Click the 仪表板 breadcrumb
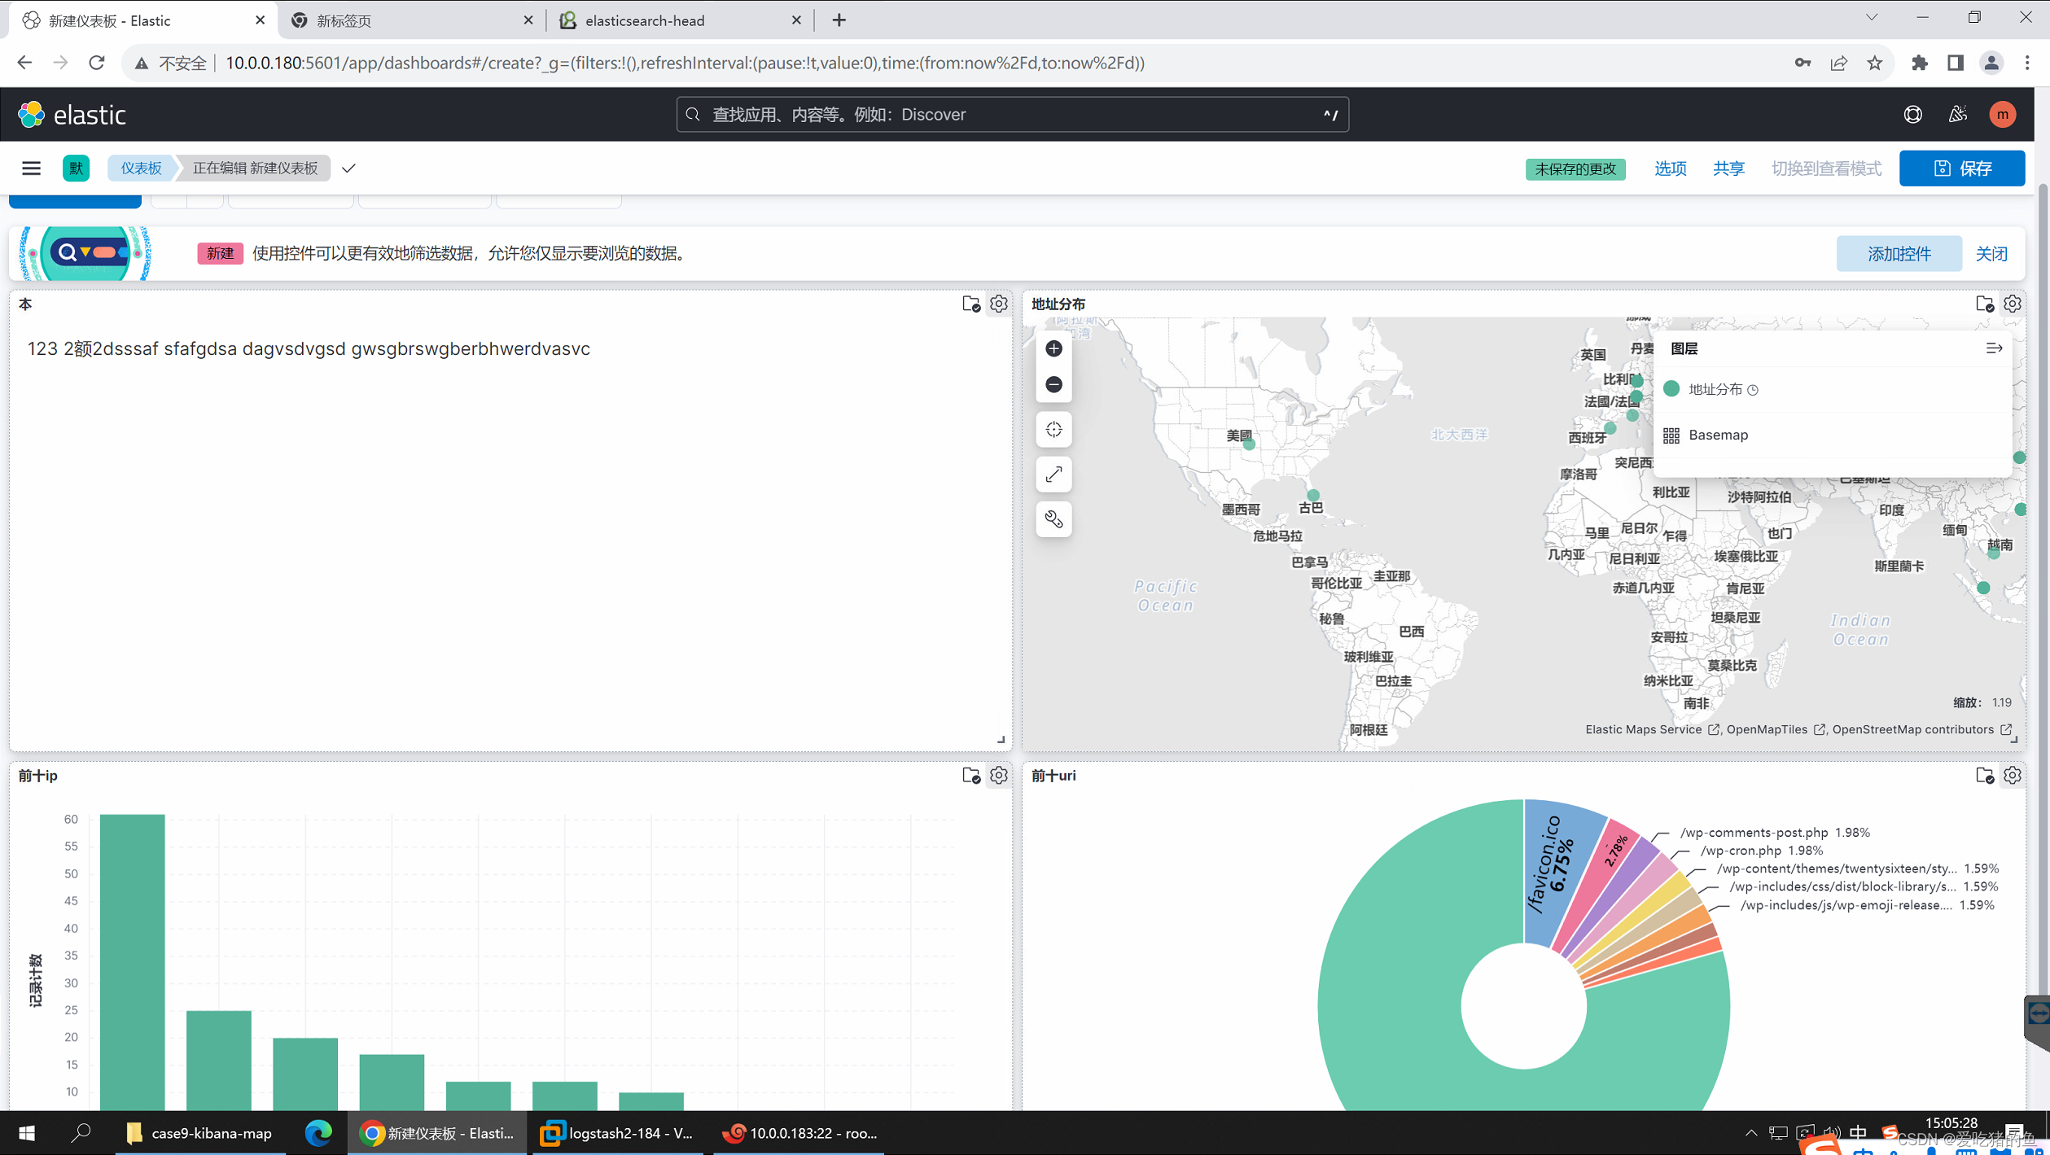The height and width of the screenshot is (1155, 2050). pyautogui.click(x=142, y=168)
